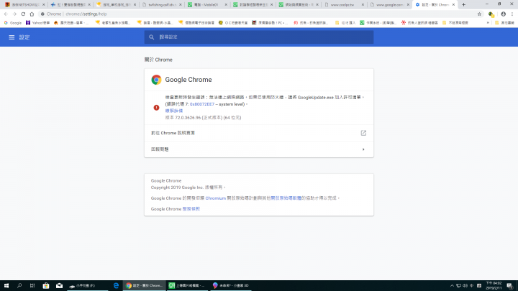This screenshot has width=518, height=291.
Task: Switch to the www.coolpc.tw tab
Action: [x=344, y=4]
